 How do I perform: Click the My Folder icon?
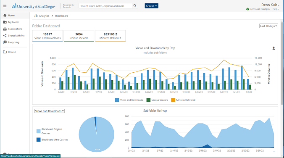click(x=5, y=22)
